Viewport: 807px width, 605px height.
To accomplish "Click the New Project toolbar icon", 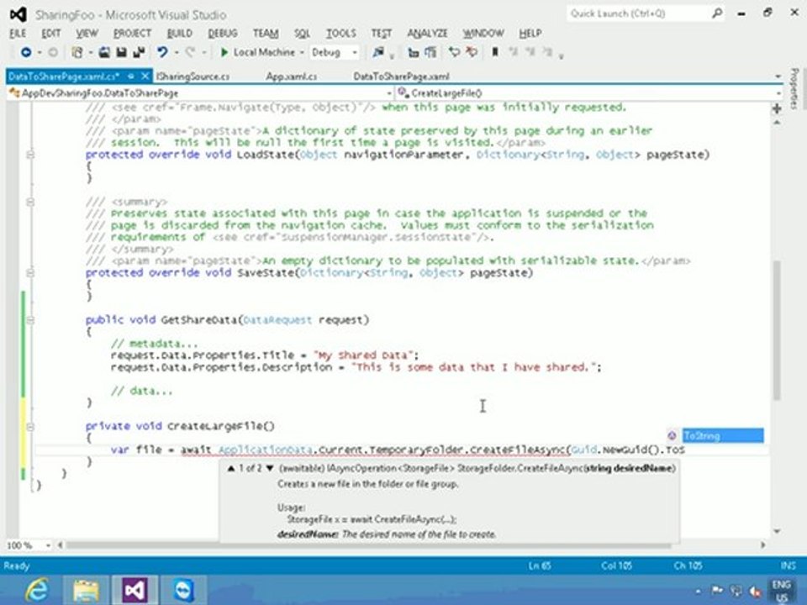I will pos(77,52).
